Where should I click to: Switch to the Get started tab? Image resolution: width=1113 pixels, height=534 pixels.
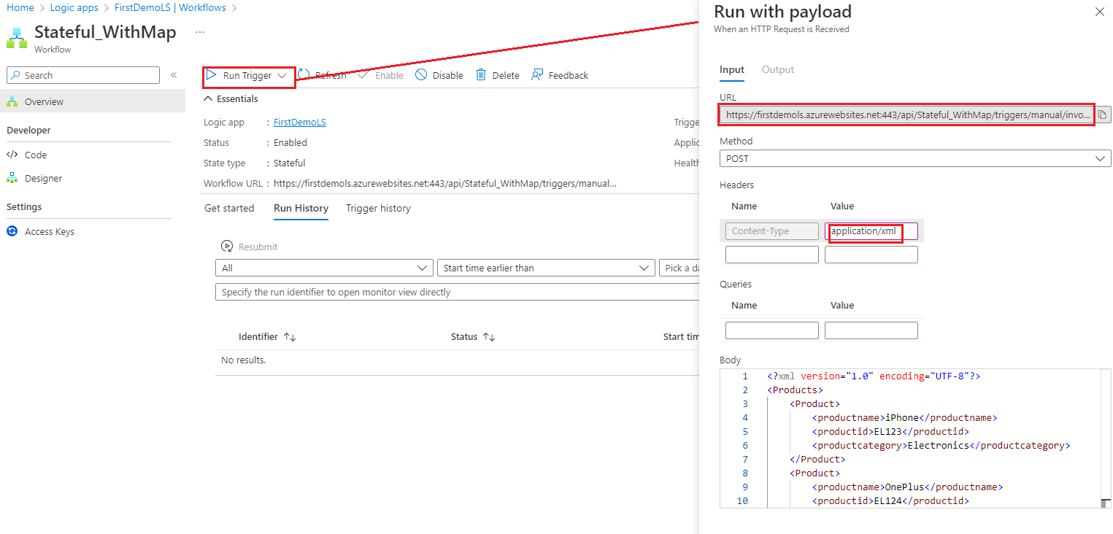coord(229,208)
